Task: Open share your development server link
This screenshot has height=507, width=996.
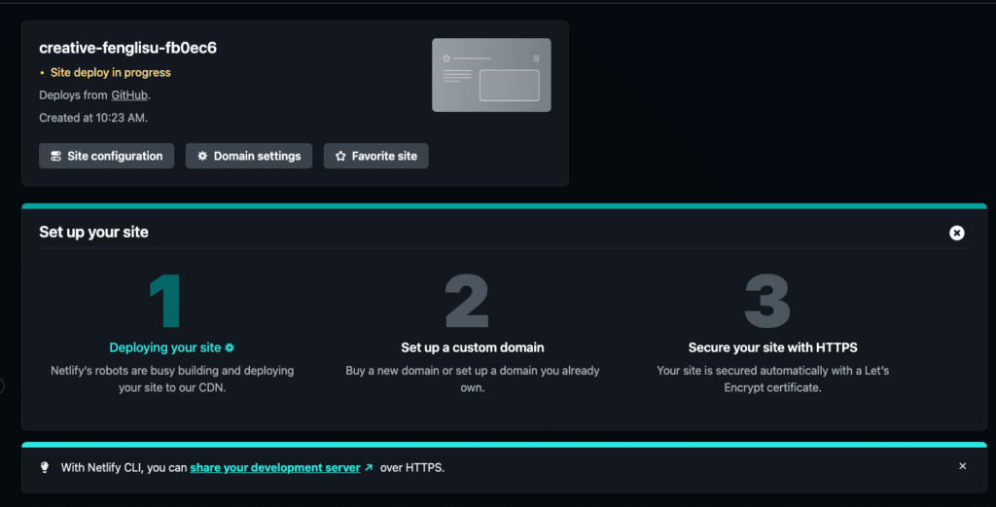Action: 275,468
